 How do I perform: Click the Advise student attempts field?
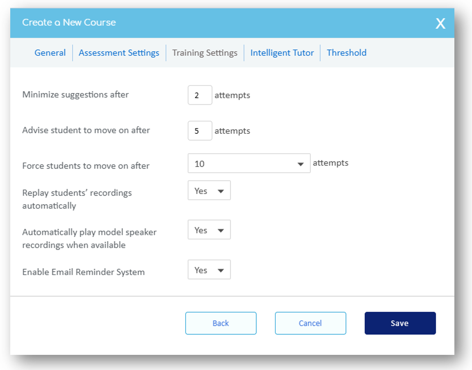(x=200, y=131)
